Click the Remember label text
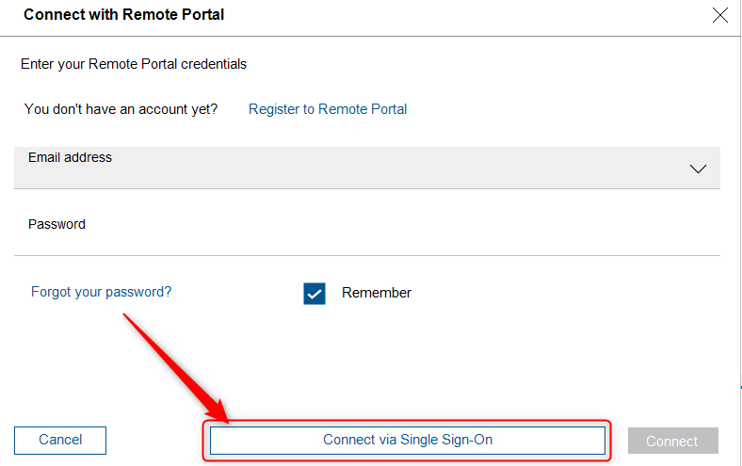The height and width of the screenshot is (466, 742). point(377,293)
